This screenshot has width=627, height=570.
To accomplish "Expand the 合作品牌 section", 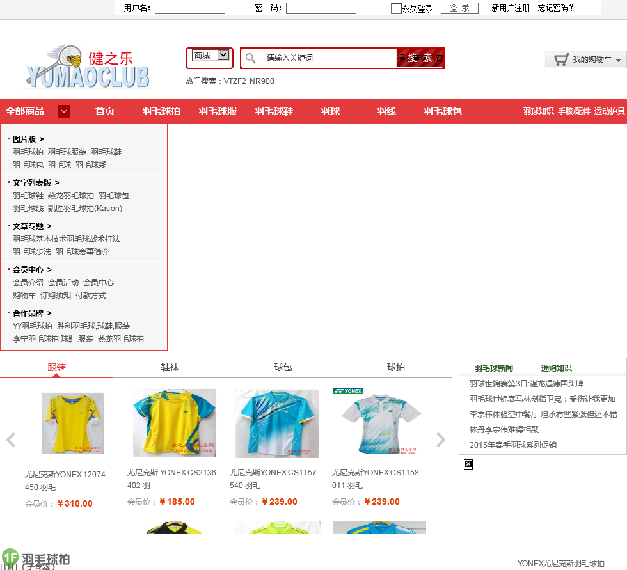I will [32, 313].
